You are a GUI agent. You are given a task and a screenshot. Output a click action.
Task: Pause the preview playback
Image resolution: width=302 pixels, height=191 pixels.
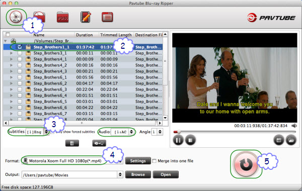[x=178, y=140]
